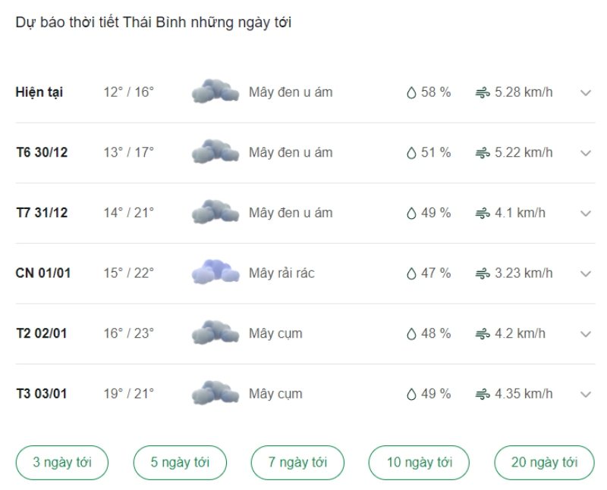This screenshot has width=607, height=490.
Task: Click the wind icon beside 4.35 km/h
Action: tap(483, 394)
